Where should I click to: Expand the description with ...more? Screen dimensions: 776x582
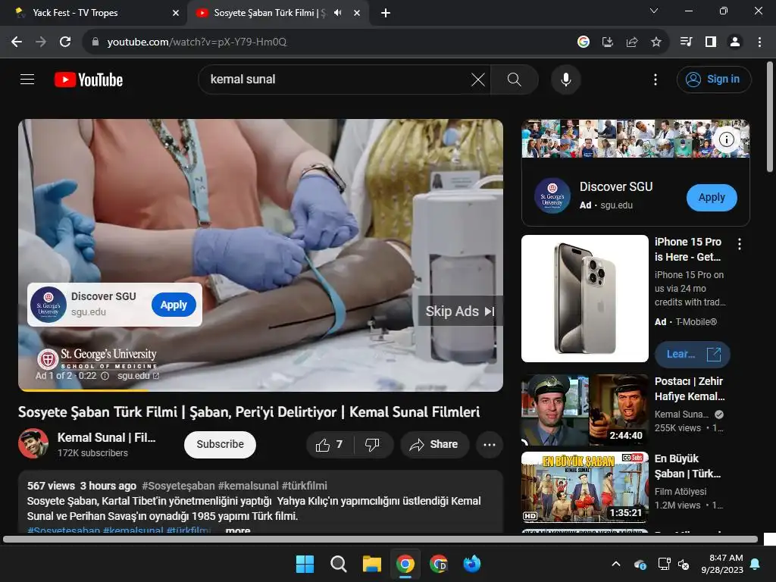pos(237,530)
